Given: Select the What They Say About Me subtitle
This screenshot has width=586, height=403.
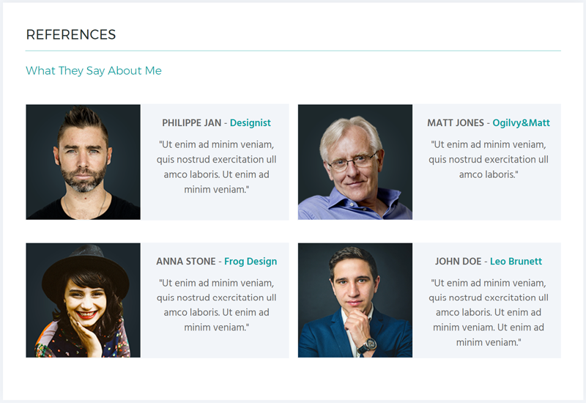Looking at the screenshot, I should click(94, 70).
